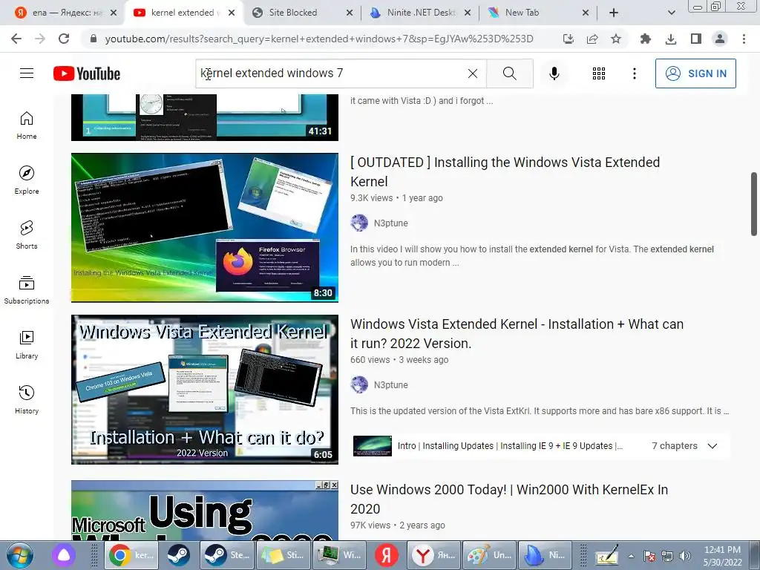Viewport: 760px width, 570px height.
Task: Open History in the sidebar
Action: [27, 399]
